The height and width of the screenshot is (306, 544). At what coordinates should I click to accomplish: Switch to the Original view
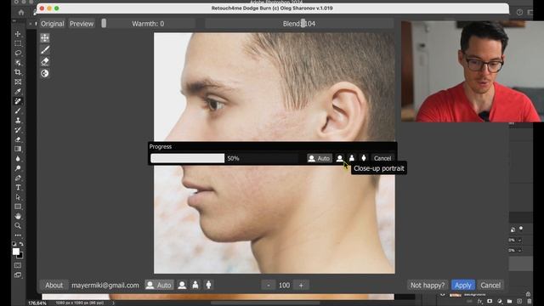click(x=53, y=24)
